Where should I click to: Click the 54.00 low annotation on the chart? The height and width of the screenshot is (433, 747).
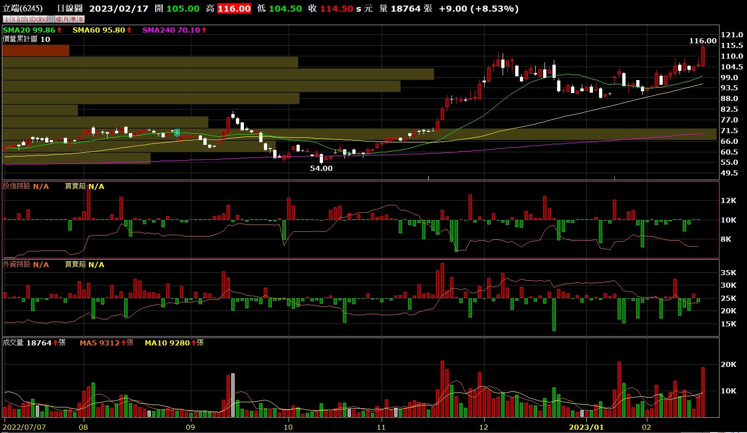pos(322,169)
